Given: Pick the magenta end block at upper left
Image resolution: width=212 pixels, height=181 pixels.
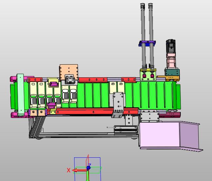Looking at the screenshot, I should pos(14,79).
